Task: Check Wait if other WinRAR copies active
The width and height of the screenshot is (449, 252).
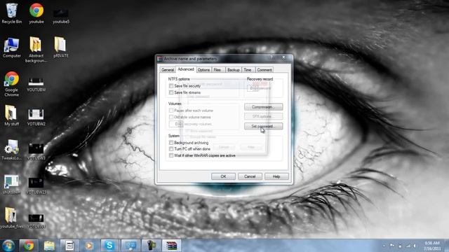Action: pyautogui.click(x=171, y=155)
